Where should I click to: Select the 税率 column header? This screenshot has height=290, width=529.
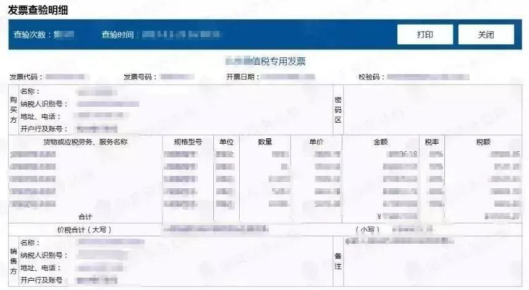[x=432, y=141]
